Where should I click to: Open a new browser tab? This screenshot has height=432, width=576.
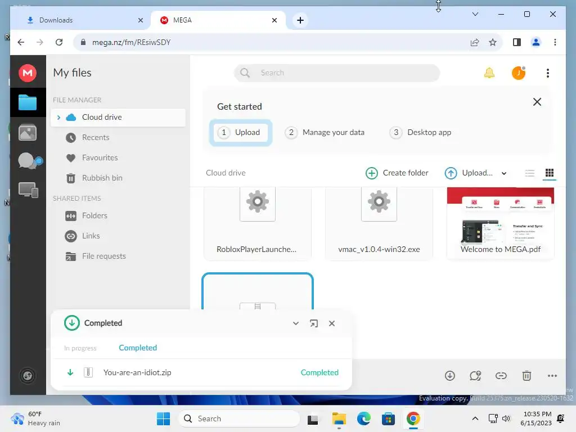click(300, 20)
